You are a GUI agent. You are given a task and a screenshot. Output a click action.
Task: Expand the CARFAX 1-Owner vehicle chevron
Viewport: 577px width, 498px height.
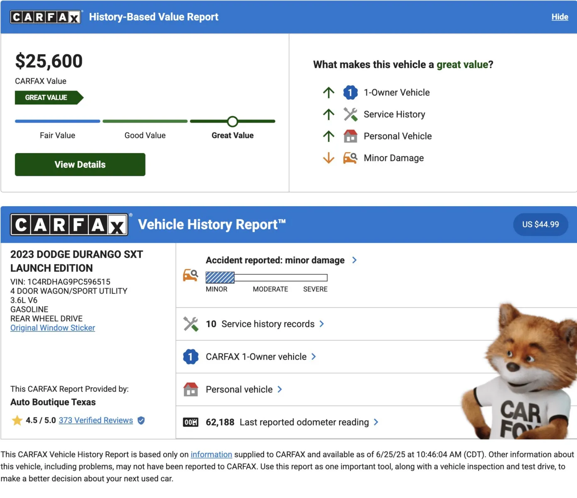pos(313,357)
